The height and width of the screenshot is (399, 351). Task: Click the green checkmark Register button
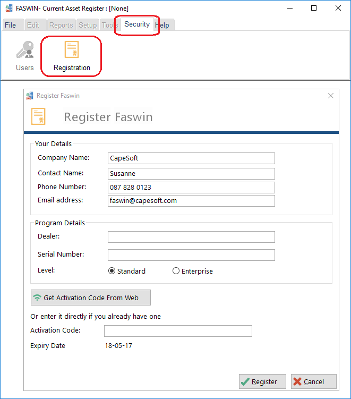tap(262, 381)
